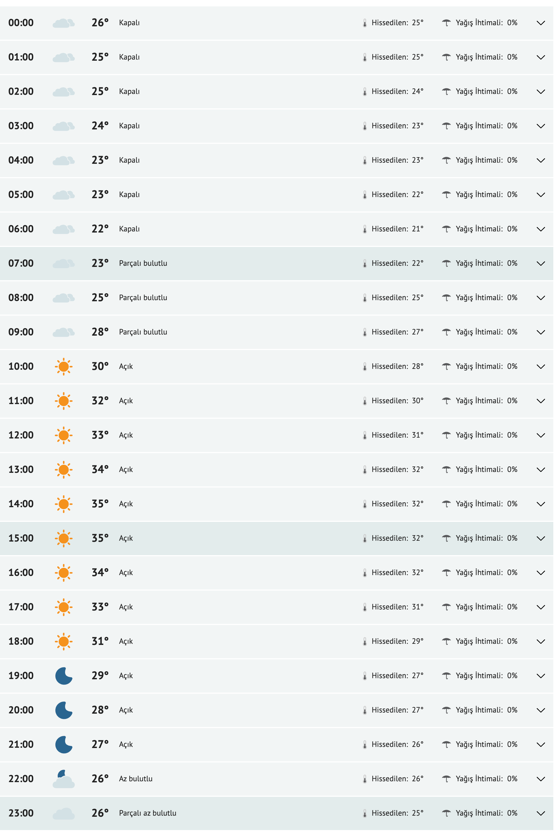Click the sun icon for 15:00
The width and height of the screenshot is (555, 832).
pos(64,538)
